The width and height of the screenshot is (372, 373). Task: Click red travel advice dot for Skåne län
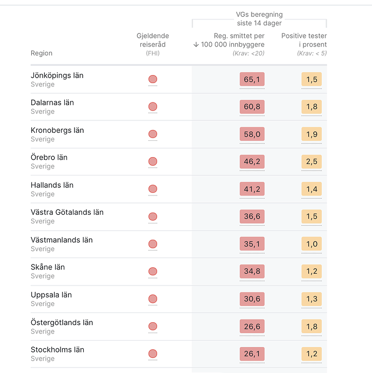click(153, 272)
